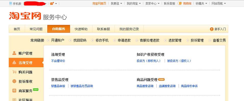Expand the 我的淘宝 dropdown
Image resolution: width=244 pixels, height=101 pixels.
coord(134,3)
